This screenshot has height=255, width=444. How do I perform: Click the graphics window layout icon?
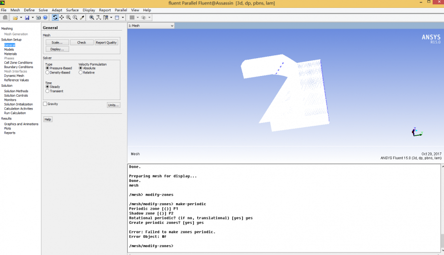pyautogui.click(x=117, y=18)
